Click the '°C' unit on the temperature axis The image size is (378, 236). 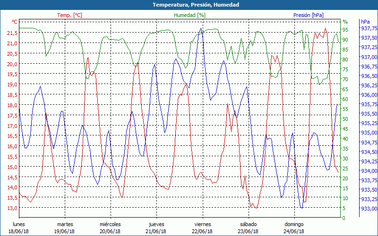point(15,22)
